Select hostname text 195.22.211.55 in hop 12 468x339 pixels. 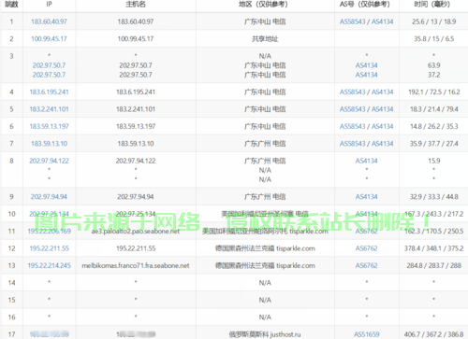click(136, 248)
